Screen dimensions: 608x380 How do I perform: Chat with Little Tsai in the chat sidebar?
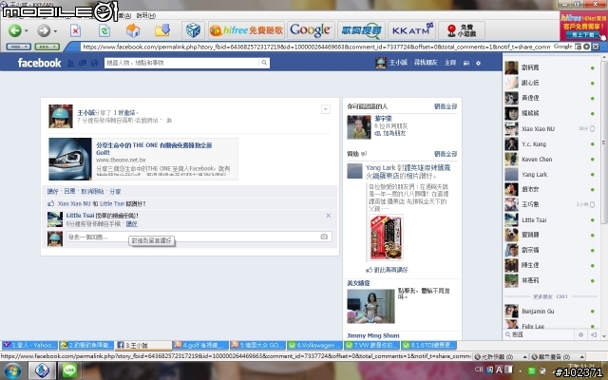pyautogui.click(x=551, y=219)
